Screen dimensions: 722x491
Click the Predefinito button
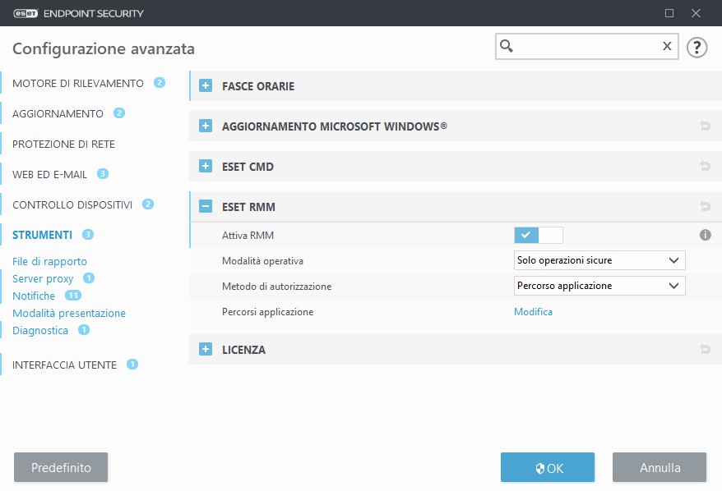61,467
